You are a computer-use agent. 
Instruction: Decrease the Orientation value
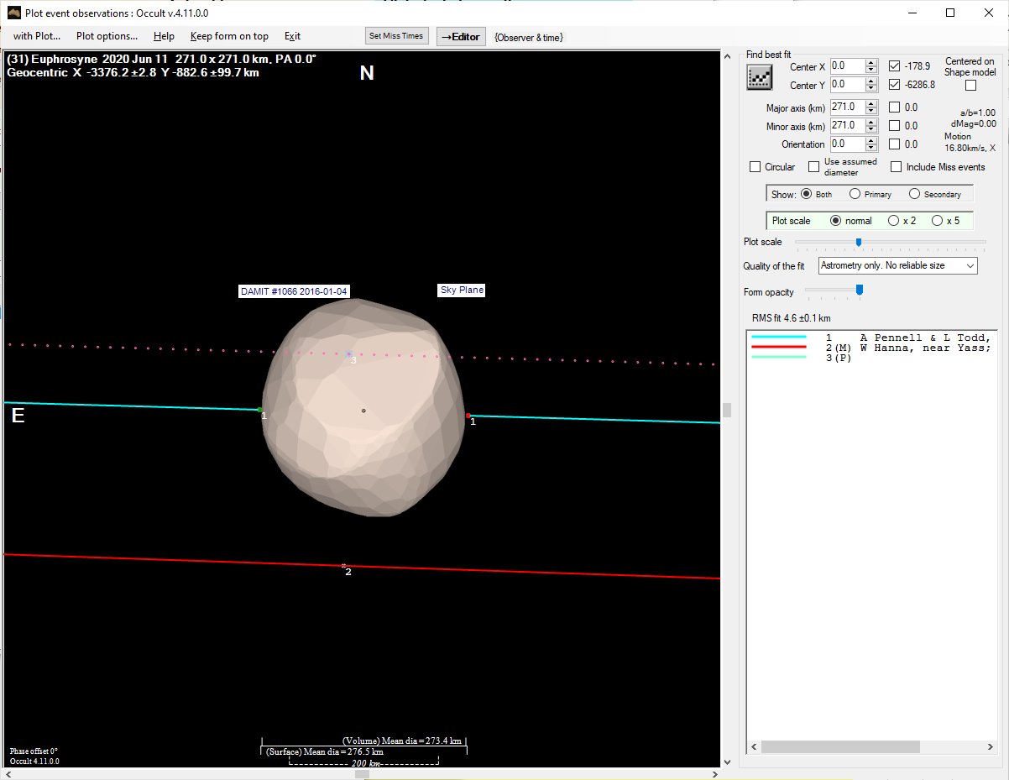coord(872,148)
